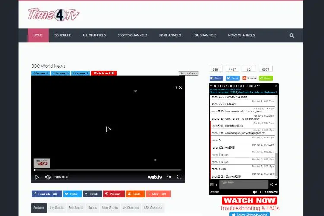
Task: Open the emoji smiley picker in chat
Action: (x=271, y=184)
